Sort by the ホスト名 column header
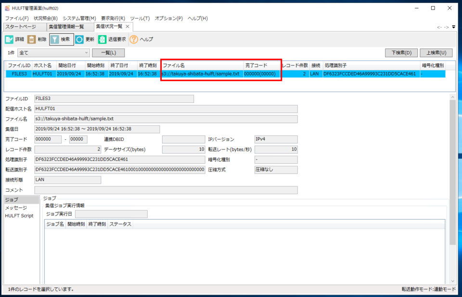462x297 pixels. tap(44, 65)
